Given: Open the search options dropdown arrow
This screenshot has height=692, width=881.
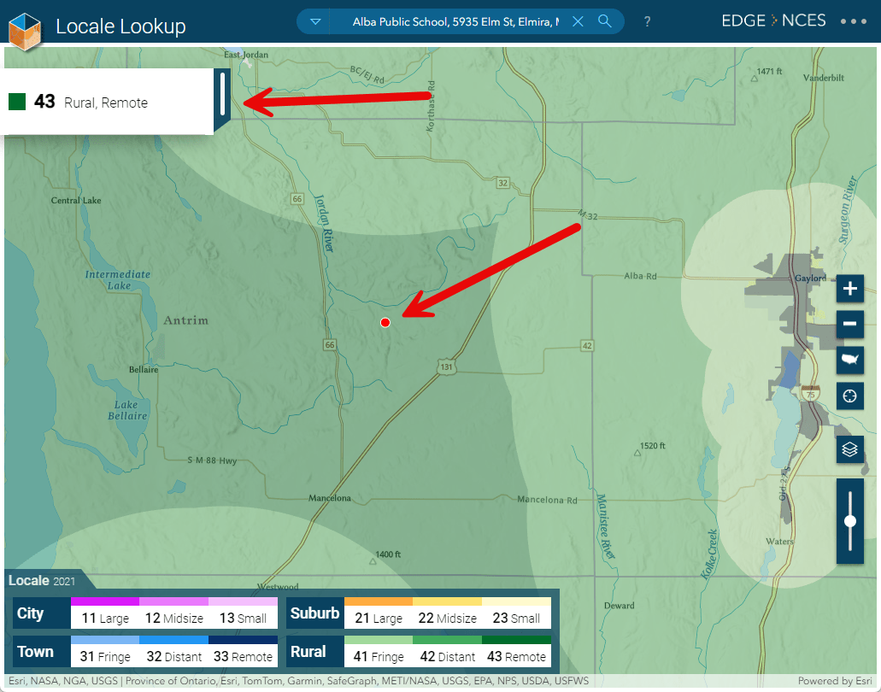Looking at the screenshot, I should tap(315, 21).
